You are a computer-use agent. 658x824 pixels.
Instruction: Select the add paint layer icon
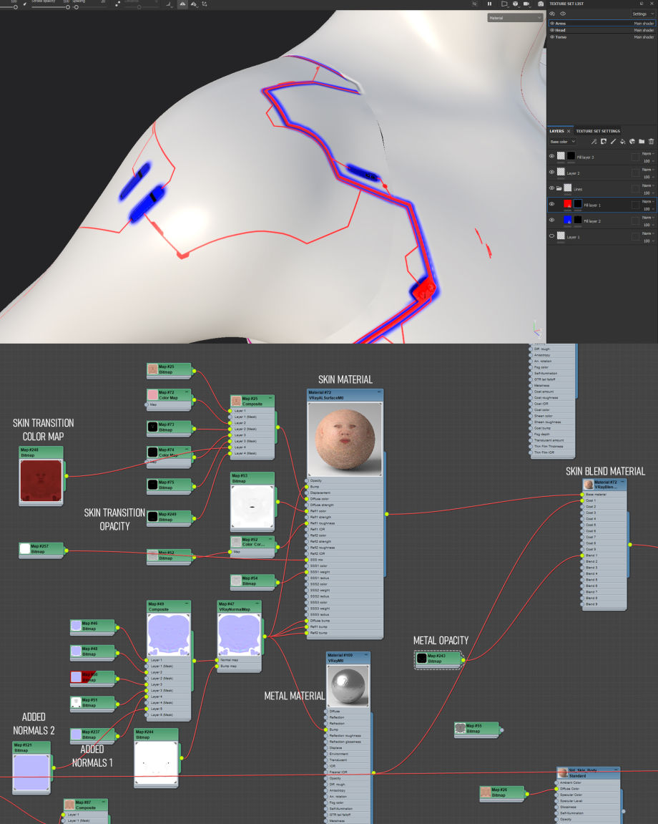613,141
